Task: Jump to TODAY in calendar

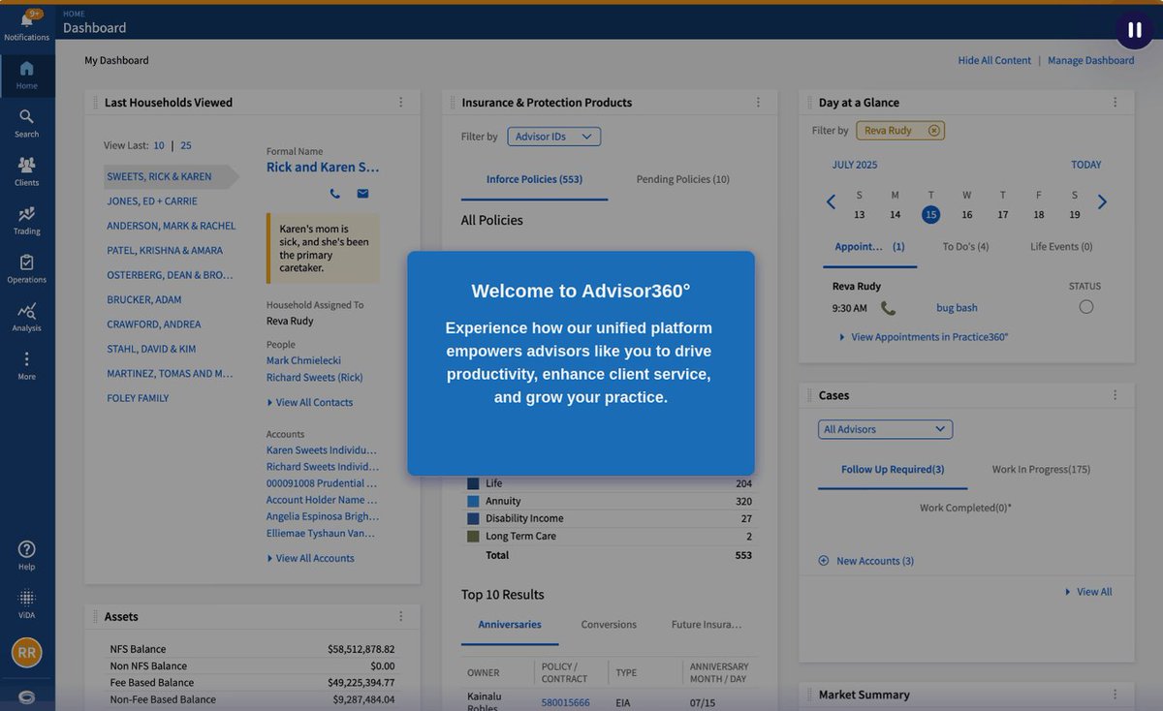Action: (x=1085, y=165)
